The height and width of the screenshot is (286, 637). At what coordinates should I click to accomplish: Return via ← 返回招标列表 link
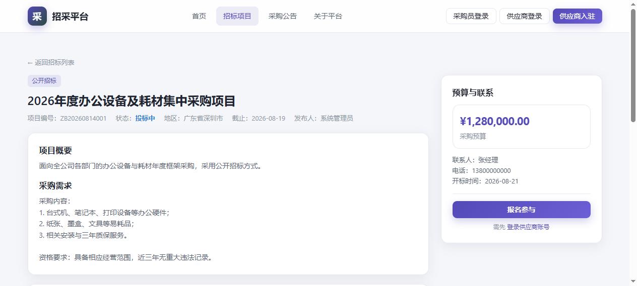[51, 62]
